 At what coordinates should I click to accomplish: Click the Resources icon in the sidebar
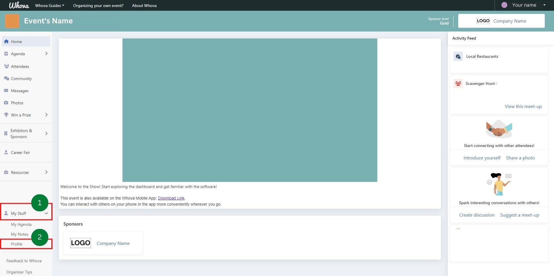6,172
